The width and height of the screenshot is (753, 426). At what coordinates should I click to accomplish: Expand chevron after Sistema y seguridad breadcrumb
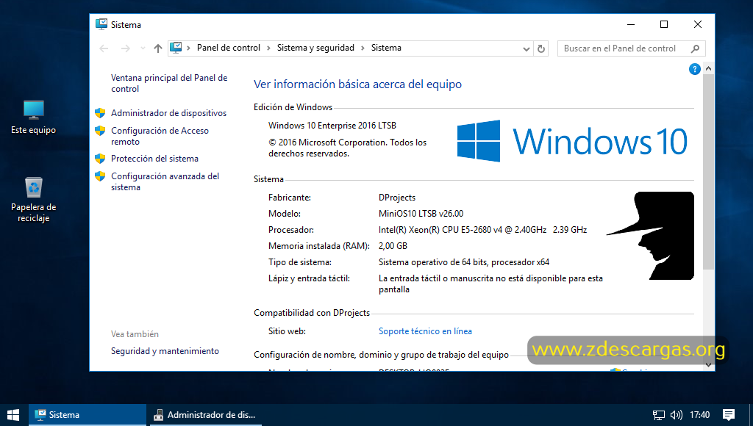coord(363,48)
